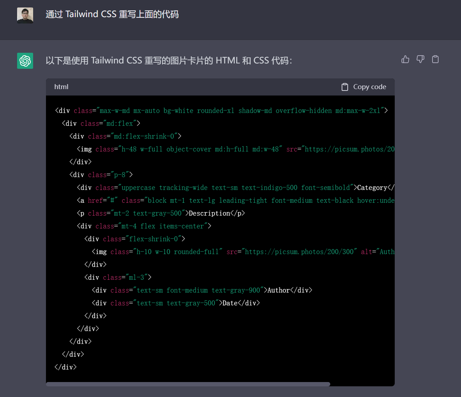Viewport: 461px width, 397px height.
Task: Click the word "Category" in the code
Action: coord(372,188)
